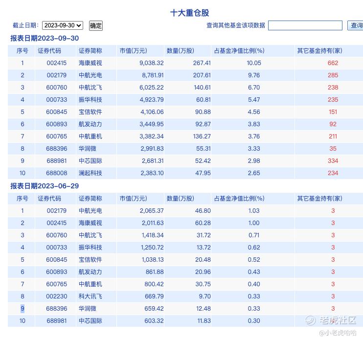Click 其它基金持有(家) header in 2023-06-29 table
Screen dimensions: 363x341
[320, 199]
